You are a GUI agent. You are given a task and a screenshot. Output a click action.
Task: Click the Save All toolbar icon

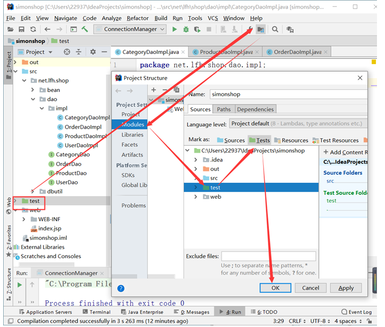click(x=21, y=29)
